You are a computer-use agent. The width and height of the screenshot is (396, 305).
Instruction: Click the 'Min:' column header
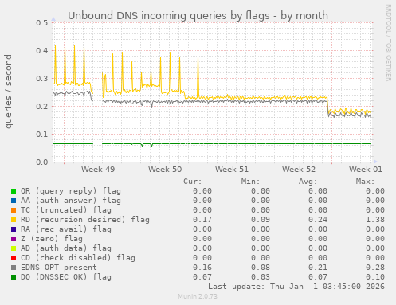[250, 182]
